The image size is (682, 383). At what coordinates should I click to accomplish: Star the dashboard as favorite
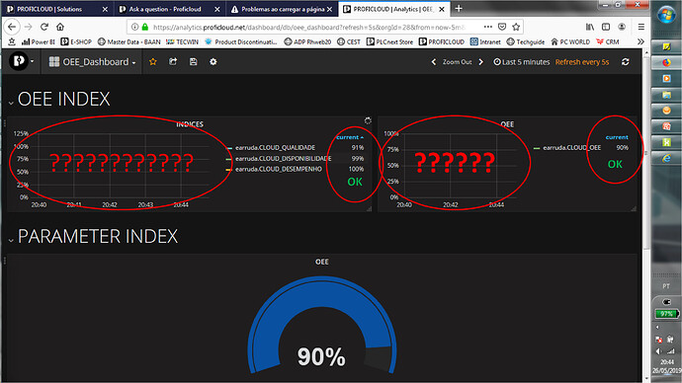(x=152, y=61)
